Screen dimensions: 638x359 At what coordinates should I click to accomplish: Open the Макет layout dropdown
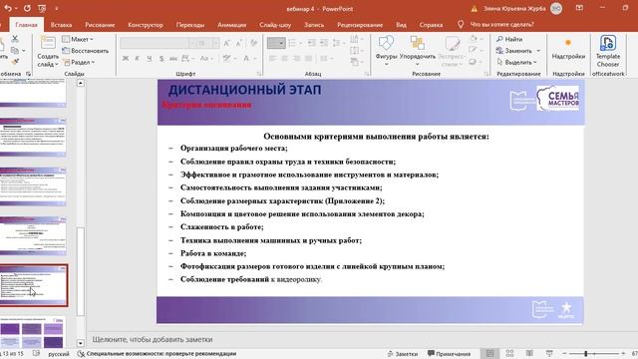[78, 39]
